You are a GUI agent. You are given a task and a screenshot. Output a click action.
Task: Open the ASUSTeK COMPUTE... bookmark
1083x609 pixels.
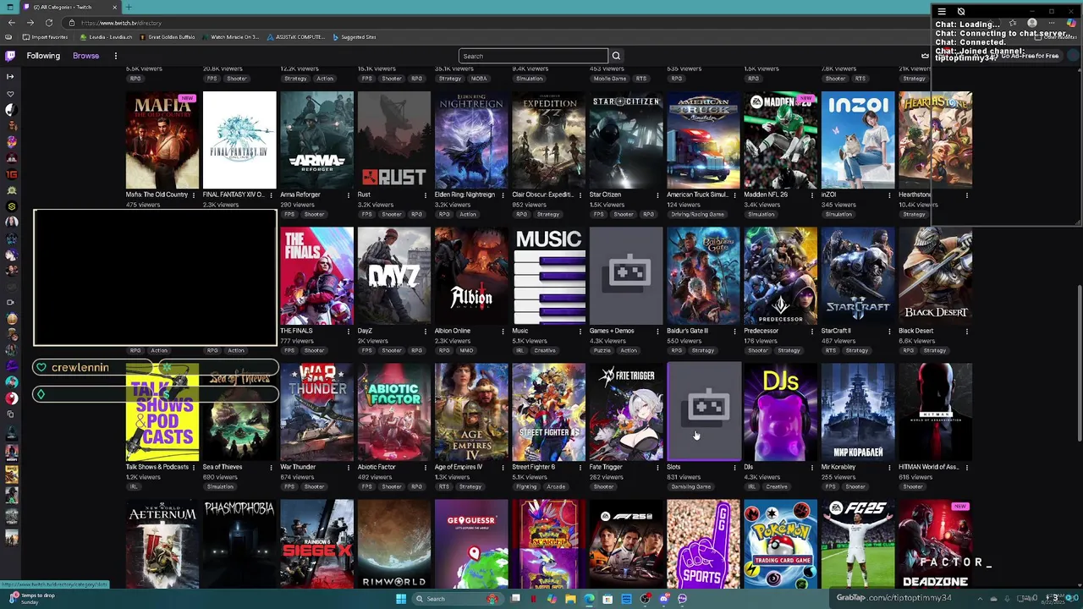pos(295,37)
